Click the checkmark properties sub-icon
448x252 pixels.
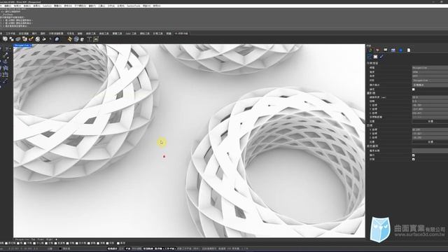[381, 57]
